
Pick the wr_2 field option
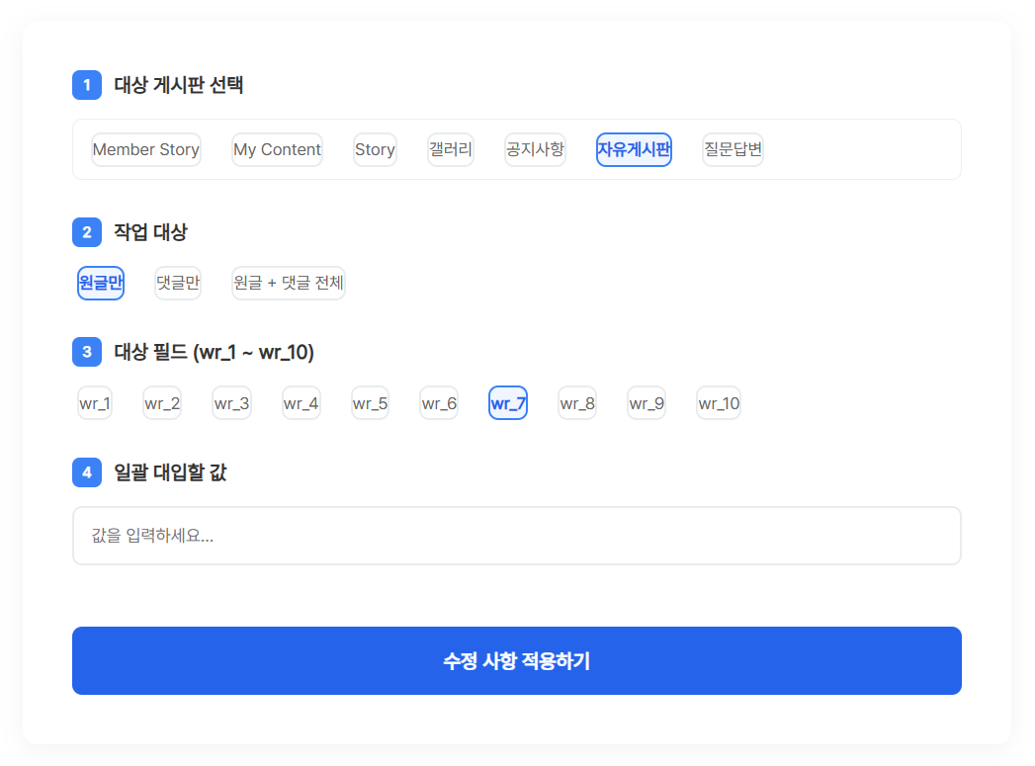click(x=162, y=403)
